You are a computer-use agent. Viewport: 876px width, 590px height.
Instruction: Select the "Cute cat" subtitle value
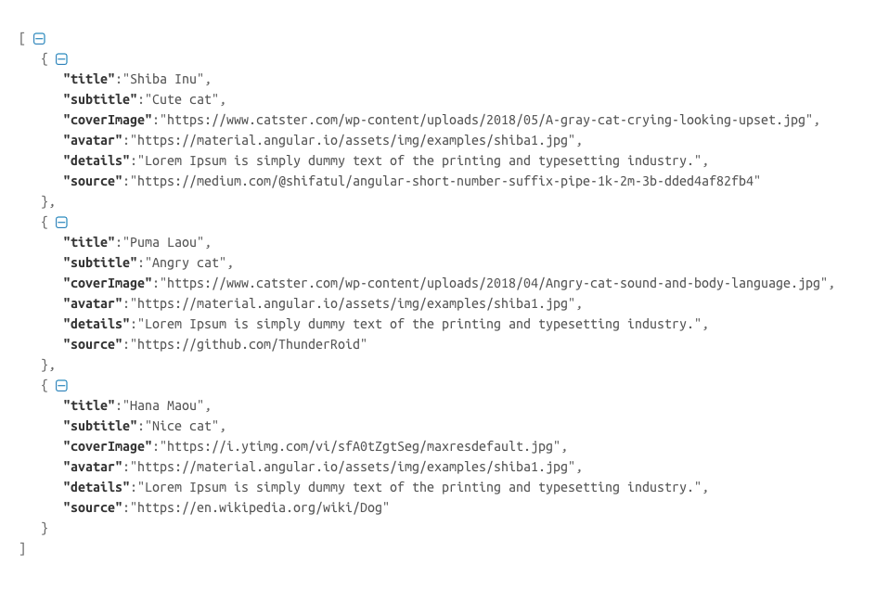[182, 99]
